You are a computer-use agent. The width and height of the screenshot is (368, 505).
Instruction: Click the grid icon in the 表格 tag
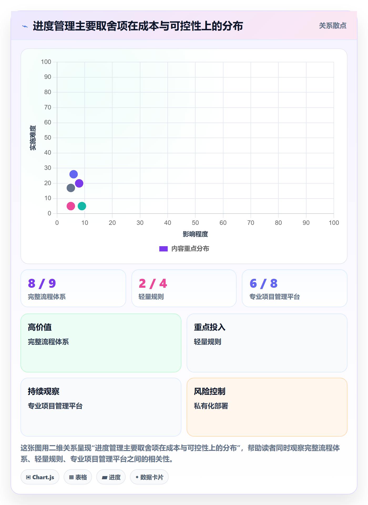point(71,477)
